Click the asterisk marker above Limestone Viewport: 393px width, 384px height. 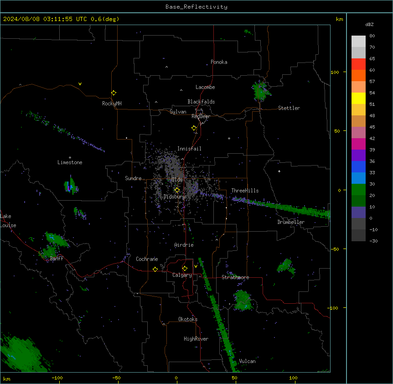70,158
